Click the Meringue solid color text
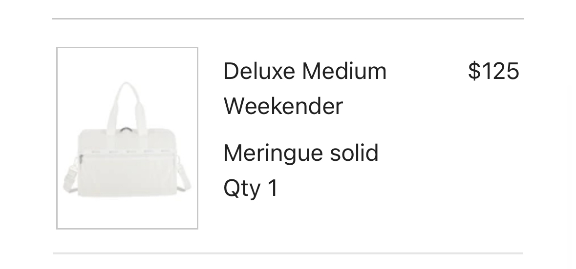 [301, 153]
